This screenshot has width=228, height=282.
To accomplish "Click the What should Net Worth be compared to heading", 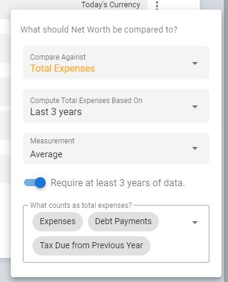I will [x=99, y=30].
